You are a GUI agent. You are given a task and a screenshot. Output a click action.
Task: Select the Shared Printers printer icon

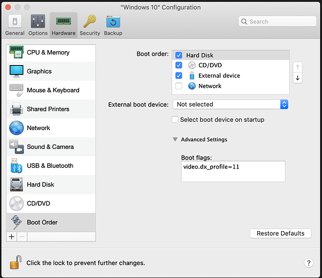click(16, 109)
